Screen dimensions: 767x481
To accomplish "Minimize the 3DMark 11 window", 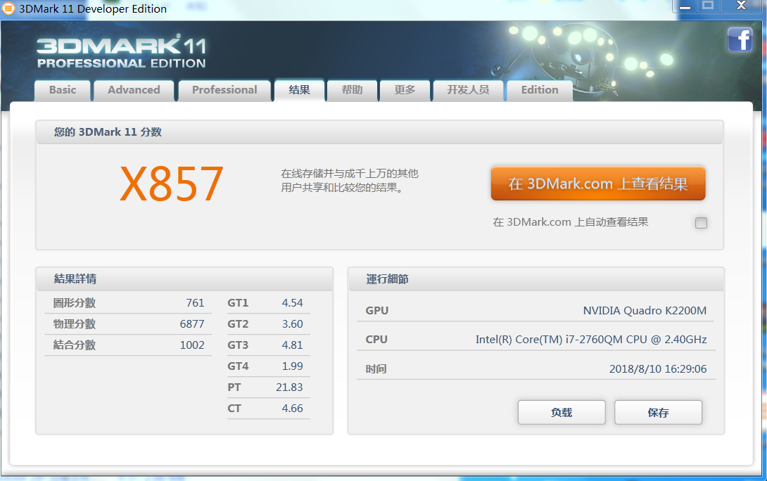I will [x=685, y=6].
